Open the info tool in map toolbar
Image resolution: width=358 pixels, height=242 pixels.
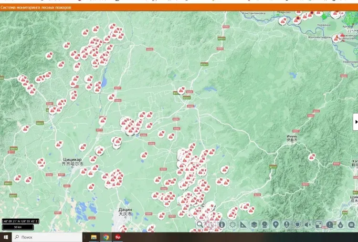coord(221,224)
